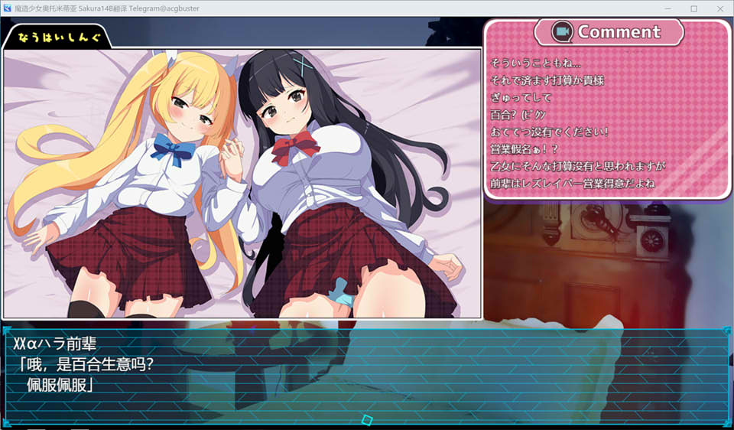Click the comment それで済ます打算か貴様

coord(547,80)
